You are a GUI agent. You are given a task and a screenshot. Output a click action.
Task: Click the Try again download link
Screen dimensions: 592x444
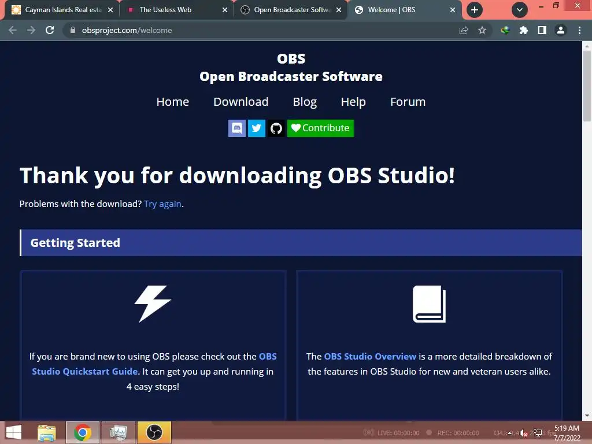[x=162, y=204]
